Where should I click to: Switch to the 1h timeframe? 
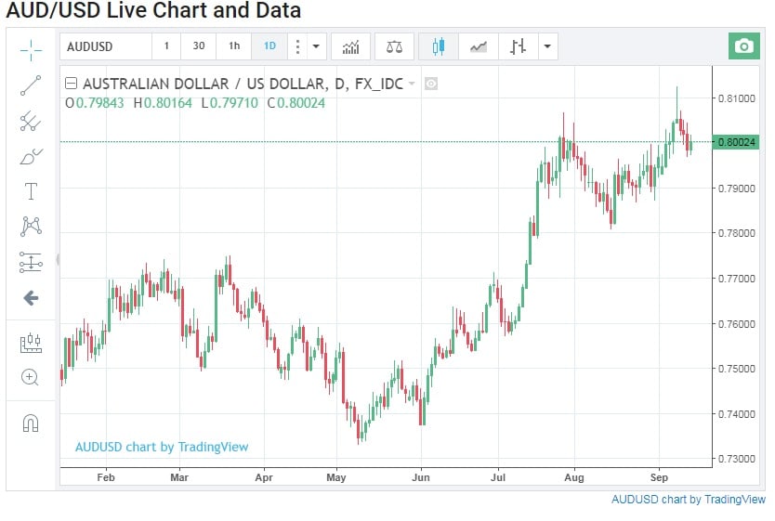pyautogui.click(x=234, y=46)
